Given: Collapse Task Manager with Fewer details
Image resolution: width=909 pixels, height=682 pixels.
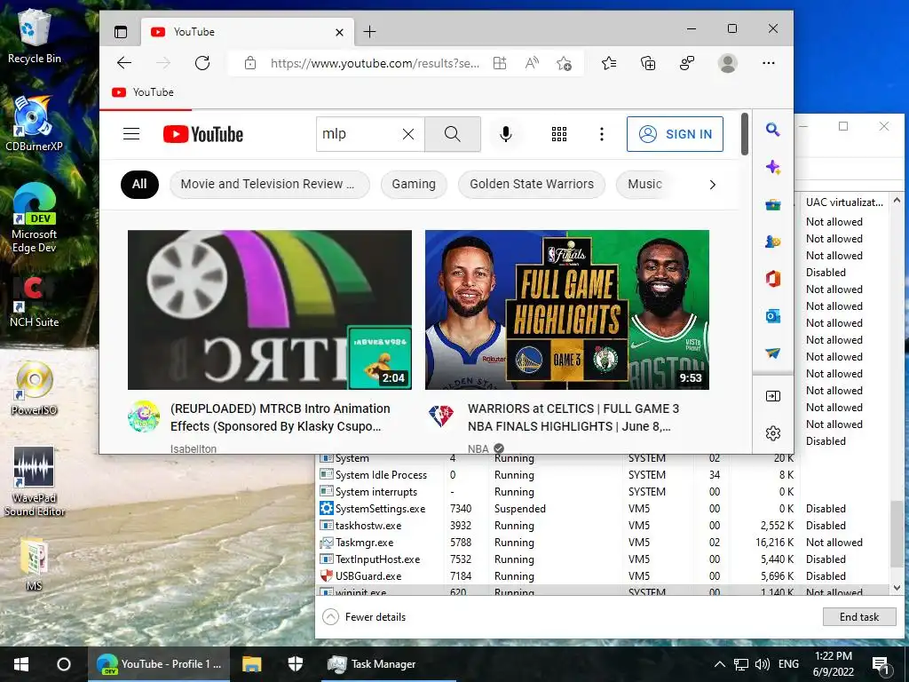Looking at the screenshot, I should pyautogui.click(x=365, y=616).
